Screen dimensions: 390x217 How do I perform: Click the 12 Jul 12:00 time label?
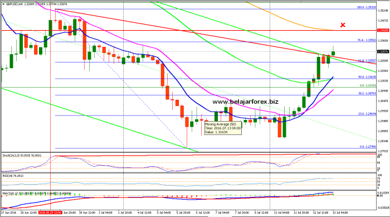[321, 213]
